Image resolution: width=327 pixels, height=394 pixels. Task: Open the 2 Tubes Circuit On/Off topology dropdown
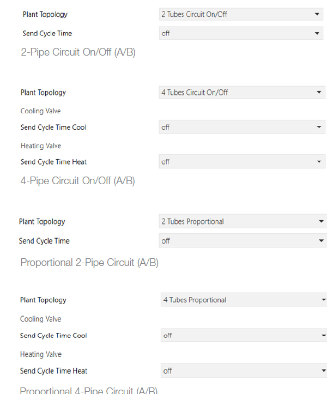coord(241,14)
